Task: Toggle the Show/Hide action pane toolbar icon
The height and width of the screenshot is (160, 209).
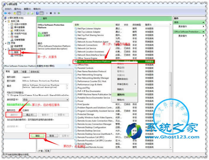Action: tap(42, 13)
